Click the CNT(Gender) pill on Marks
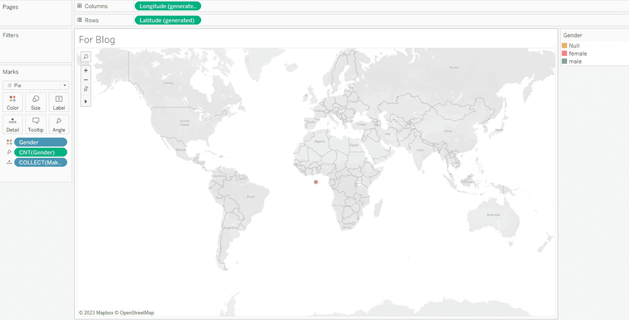629x320 pixels. pos(40,152)
